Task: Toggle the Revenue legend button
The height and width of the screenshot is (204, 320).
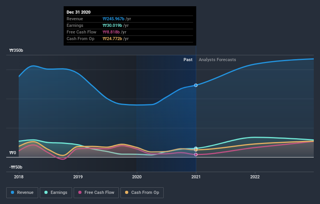Action: pyautogui.click(x=22, y=193)
